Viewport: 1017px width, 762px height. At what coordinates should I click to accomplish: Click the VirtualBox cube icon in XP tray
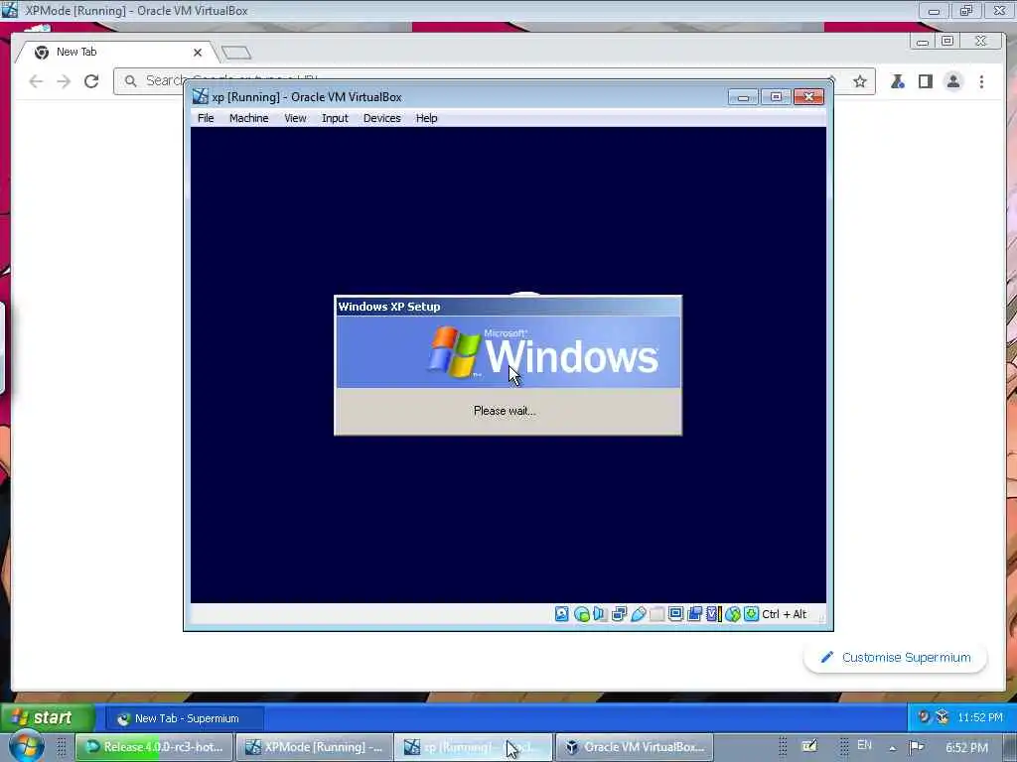943,716
